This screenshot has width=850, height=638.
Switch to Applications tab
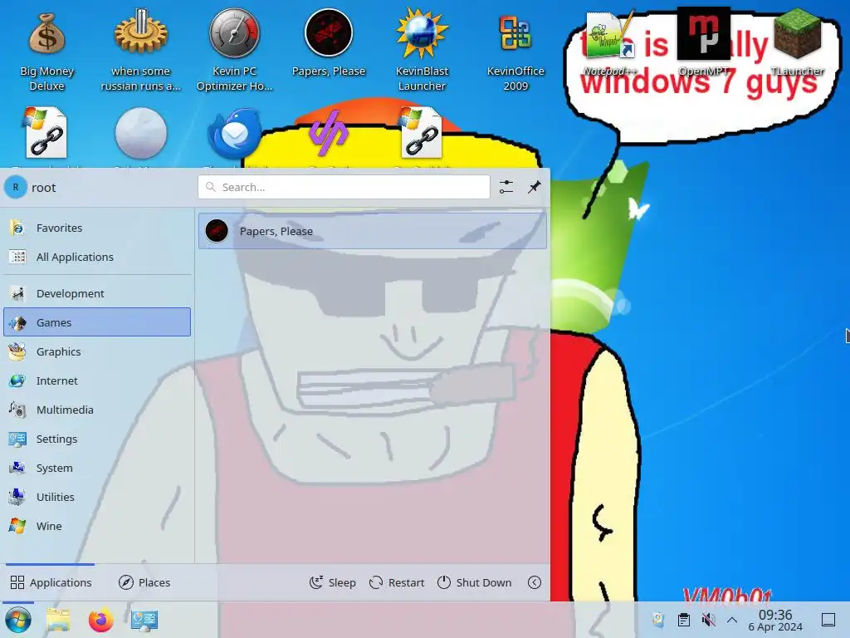pyautogui.click(x=51, y=582)
